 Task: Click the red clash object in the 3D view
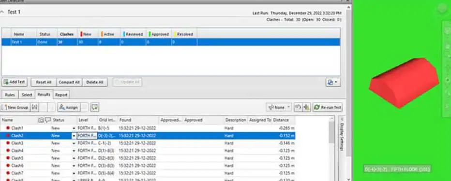coord(404,83)
